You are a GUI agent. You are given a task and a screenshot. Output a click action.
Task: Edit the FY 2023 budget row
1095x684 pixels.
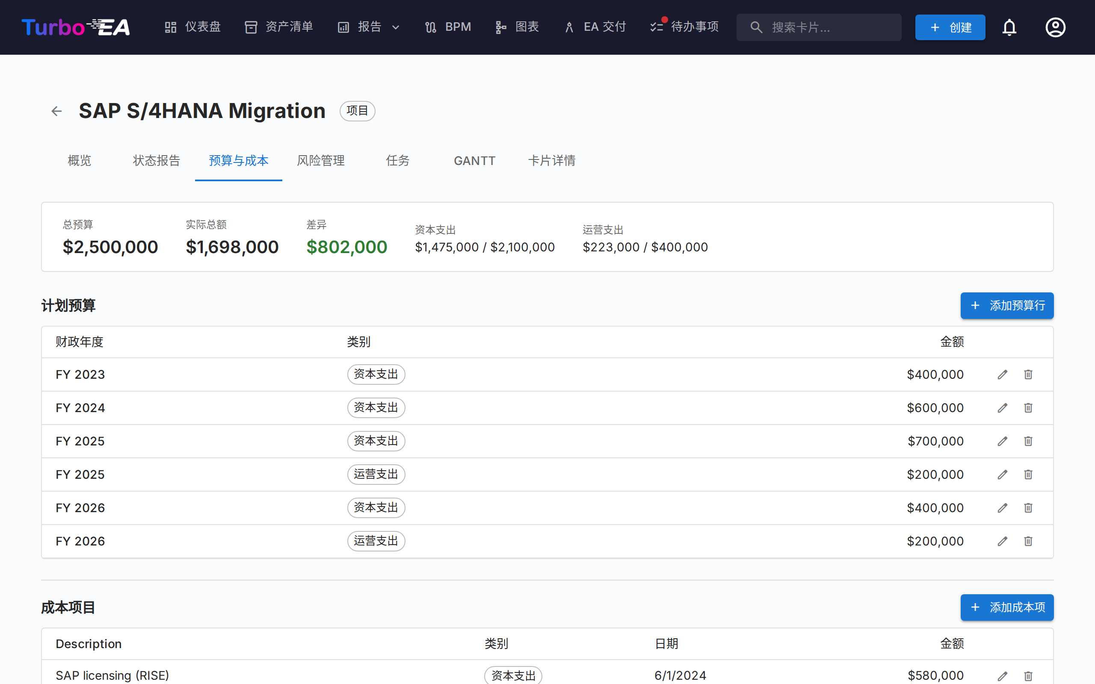[1002, 374]
